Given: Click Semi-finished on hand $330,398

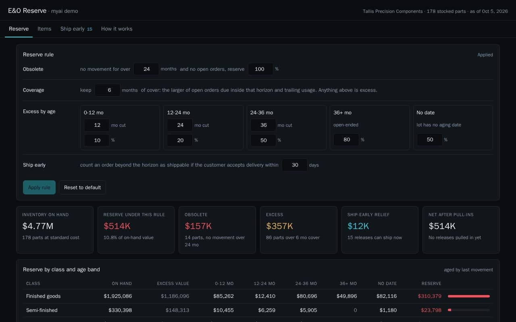Looking at the screenshot, I should tap(120, 310).
